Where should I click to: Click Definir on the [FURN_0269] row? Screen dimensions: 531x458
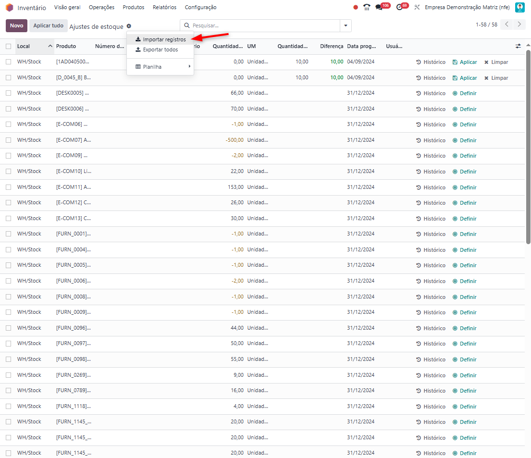(465, 375)
